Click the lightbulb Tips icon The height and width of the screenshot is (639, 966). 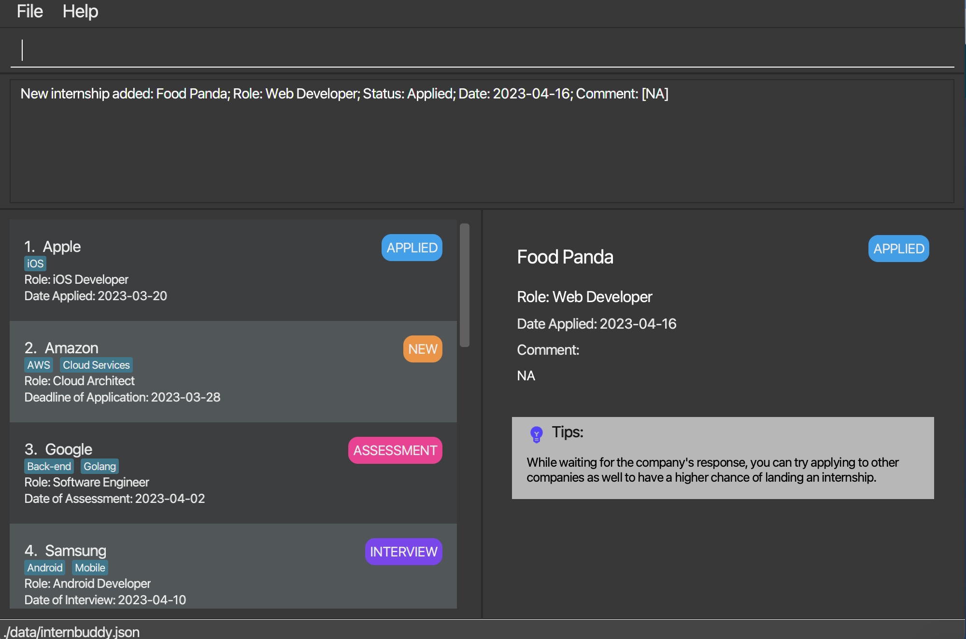coord(536,434)
